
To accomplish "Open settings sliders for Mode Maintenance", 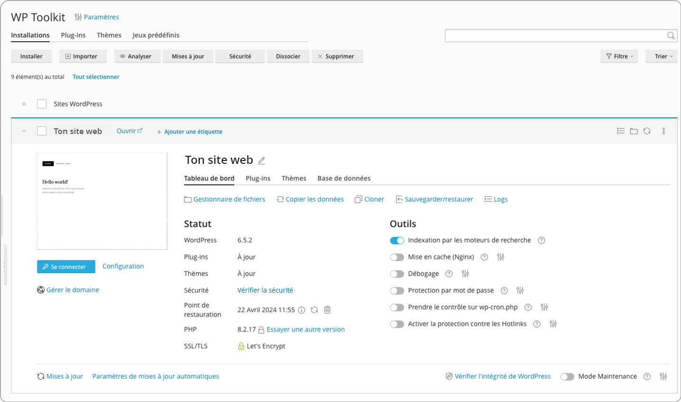I will click(x=663, y=376).
